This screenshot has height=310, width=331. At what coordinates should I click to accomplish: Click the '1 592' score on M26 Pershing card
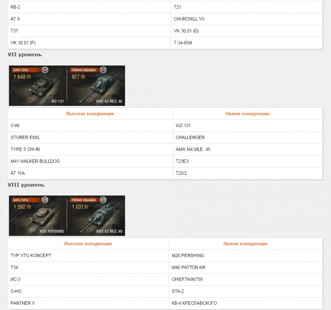pos(20,207)
